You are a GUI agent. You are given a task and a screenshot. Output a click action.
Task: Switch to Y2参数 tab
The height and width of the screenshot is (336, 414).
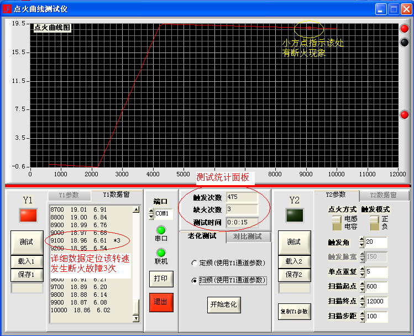(336, 195)
